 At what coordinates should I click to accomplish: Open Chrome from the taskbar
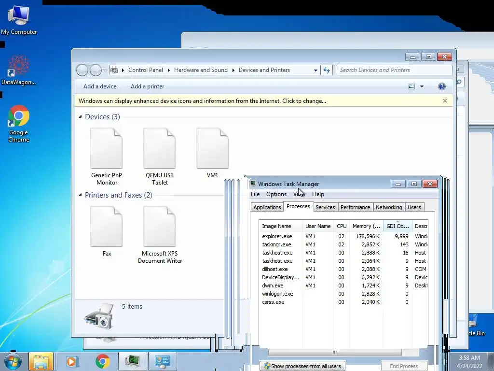coord(103,361)
